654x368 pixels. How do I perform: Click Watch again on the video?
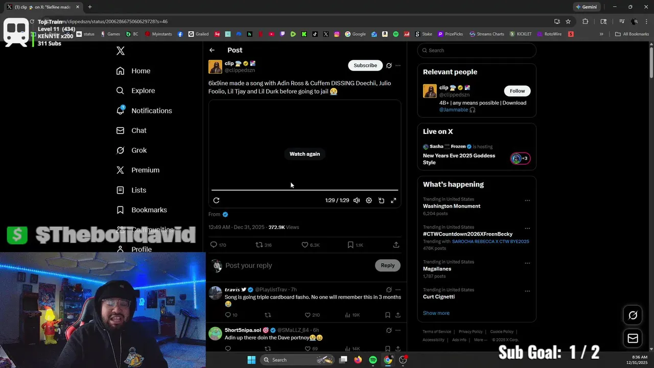point(305,154)
